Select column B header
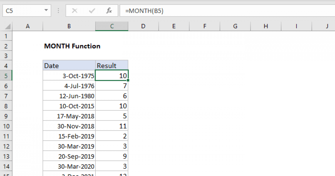 [69, 26]
